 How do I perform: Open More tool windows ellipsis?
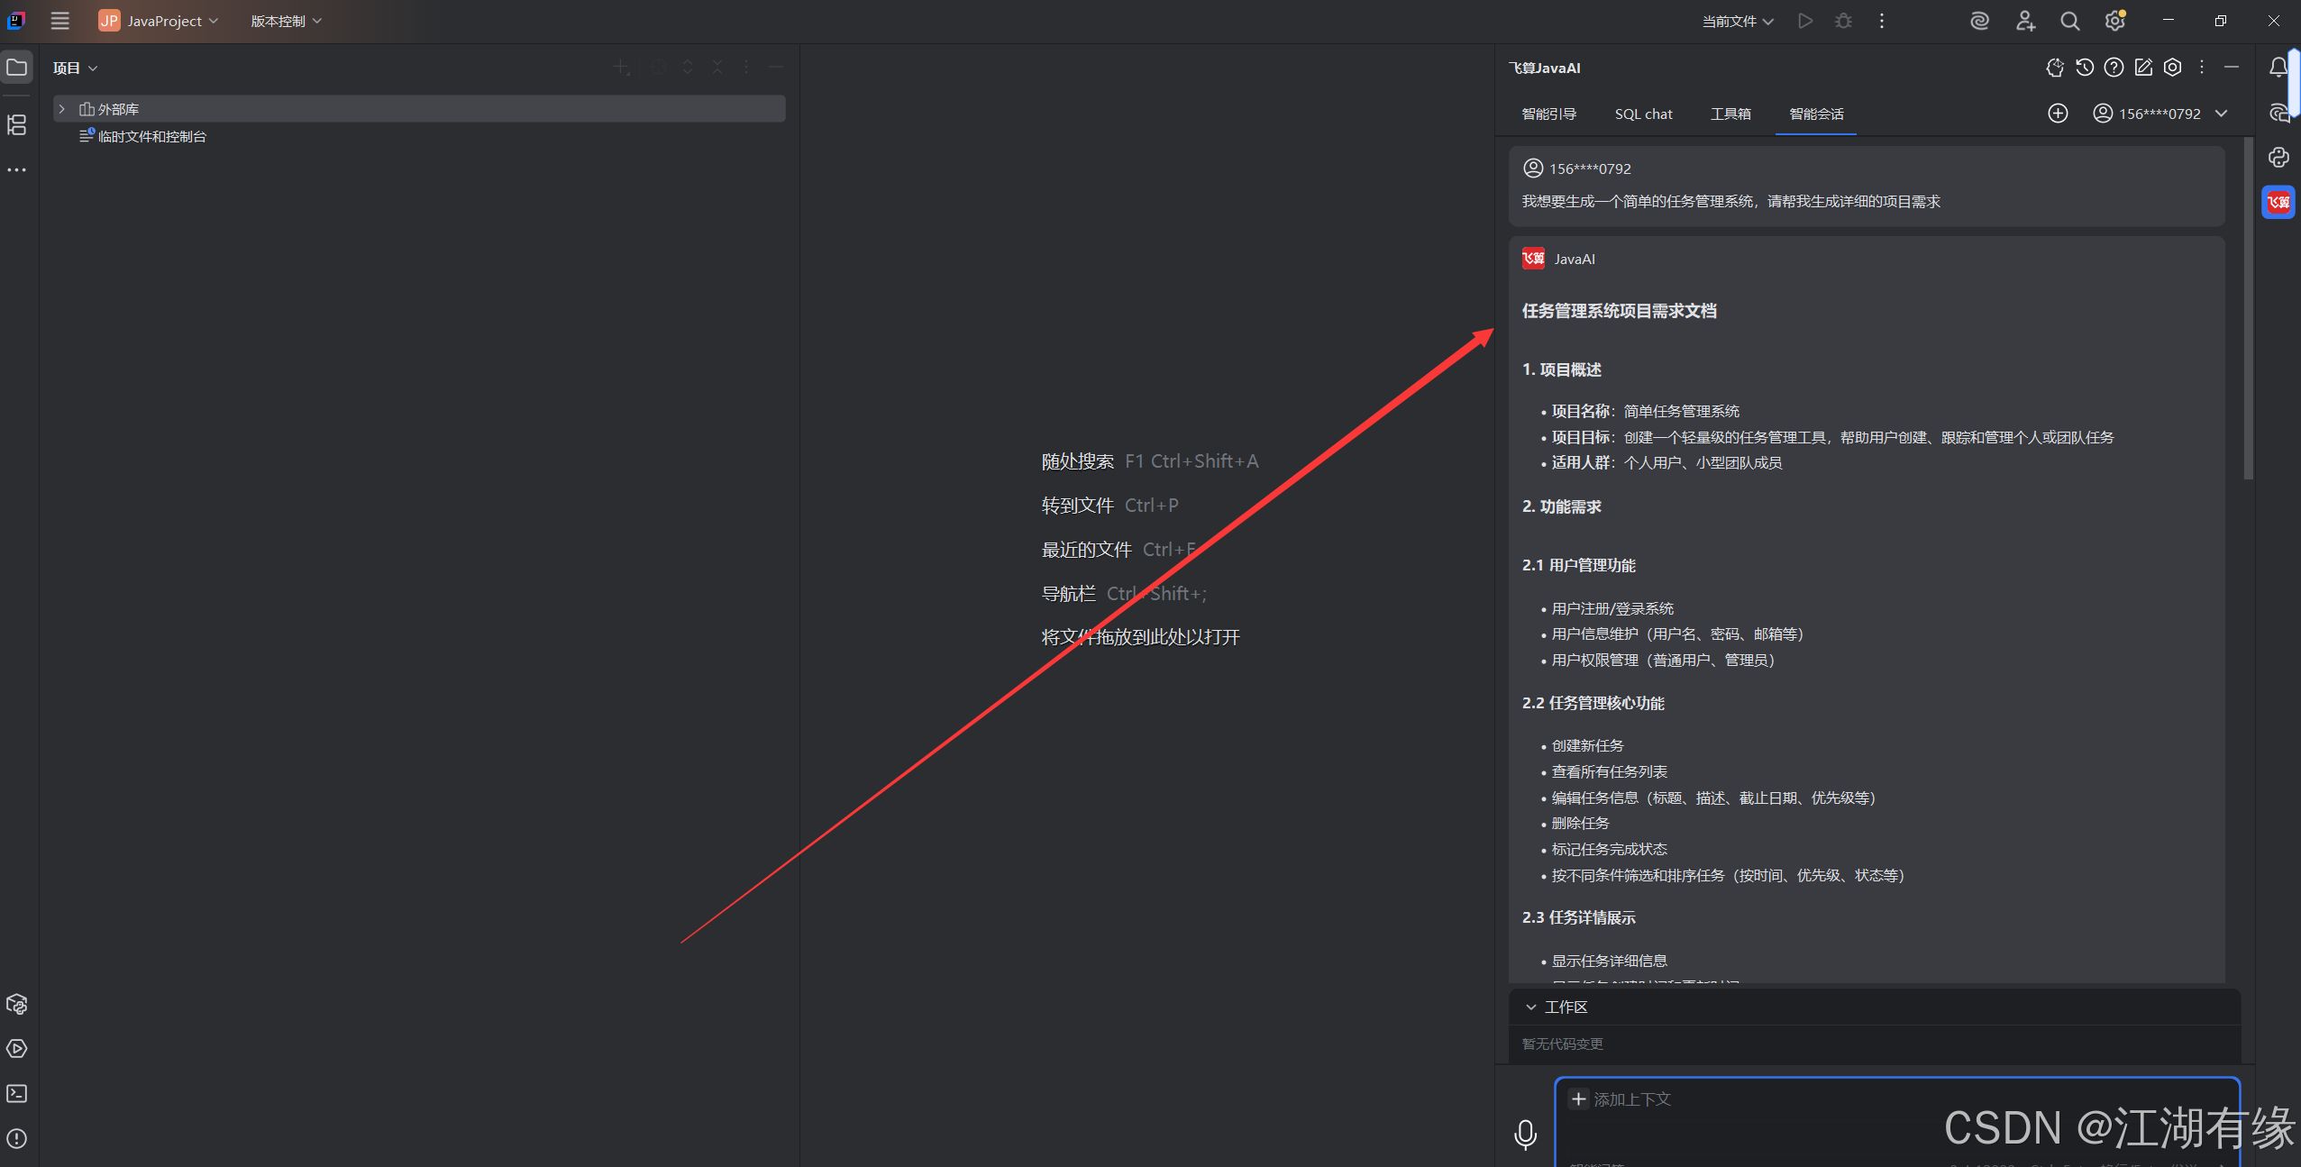click(17, 169)
